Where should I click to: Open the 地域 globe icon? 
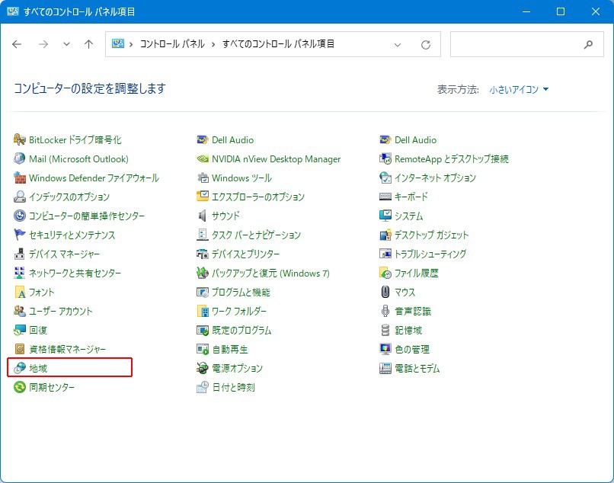tap(20, 369)
